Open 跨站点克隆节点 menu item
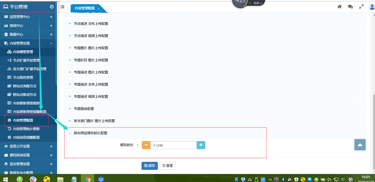Screen dimensions: 375x182 [29, 86]
